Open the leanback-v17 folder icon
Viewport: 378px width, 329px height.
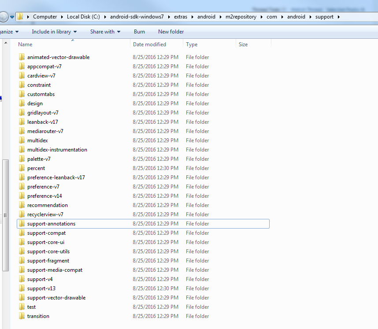[x=22, y=122]
